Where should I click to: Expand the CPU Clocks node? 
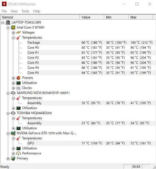pyautogui.click(x=13, y=88)
